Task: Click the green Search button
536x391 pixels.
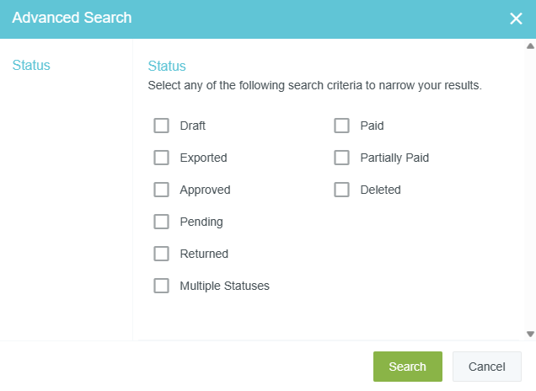Action: pos(408,367)
